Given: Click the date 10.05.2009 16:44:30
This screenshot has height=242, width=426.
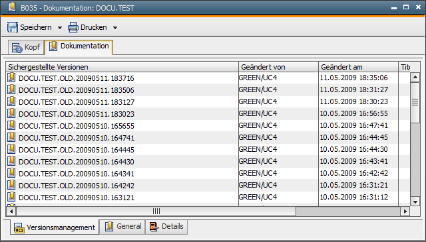Looking at the screenshot, I should (x=353, y=149).
